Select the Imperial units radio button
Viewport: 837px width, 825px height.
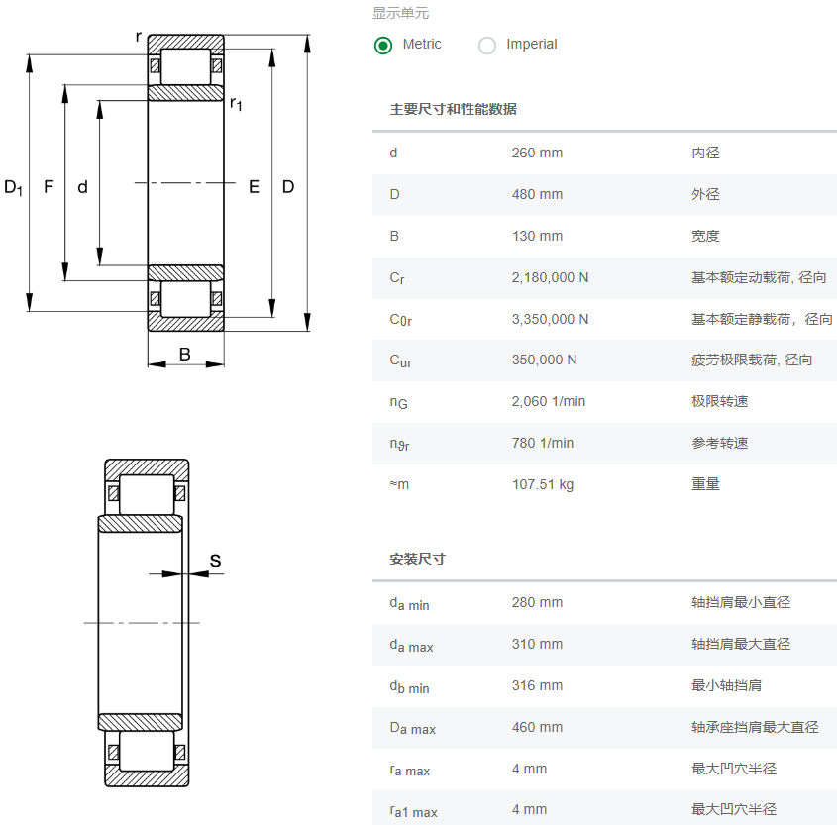click(486, 46)
